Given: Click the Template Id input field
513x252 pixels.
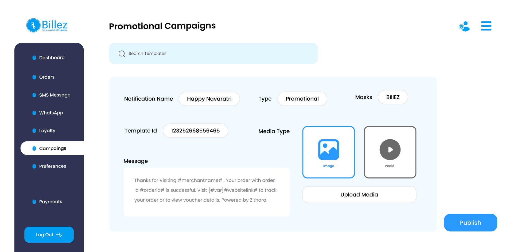Looking at the screenshot, I should (x=195, y=131).
